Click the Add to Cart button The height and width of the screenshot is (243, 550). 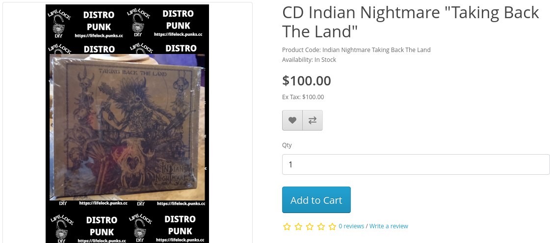pos(316,200)
